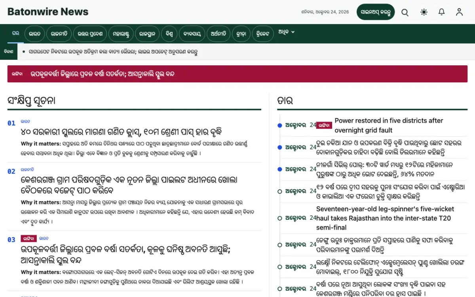This screenshot has height=297, width=475.
Task: Click the ରାଜନୀତି tag above story 02
Action: pyautogui.click(x=27, y=169)
